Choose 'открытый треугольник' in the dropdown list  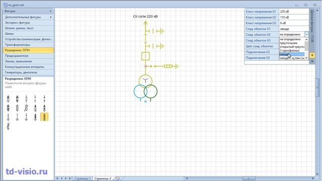[x=292, y=47]
